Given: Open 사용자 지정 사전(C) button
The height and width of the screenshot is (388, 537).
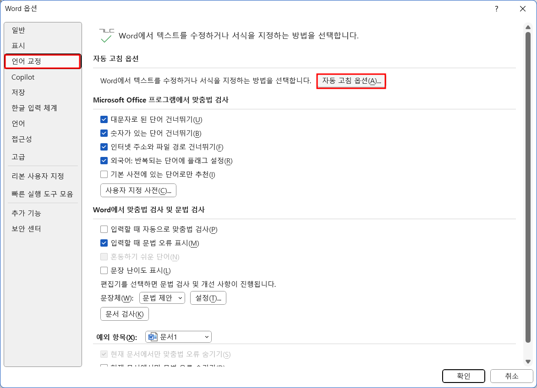Looking at the screenshot, I should 138,190.
